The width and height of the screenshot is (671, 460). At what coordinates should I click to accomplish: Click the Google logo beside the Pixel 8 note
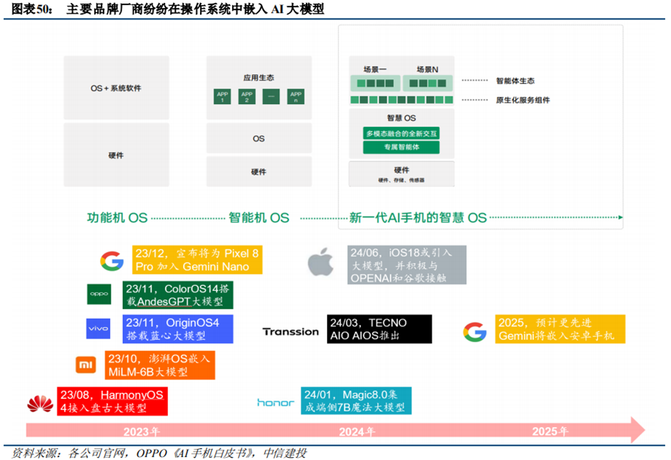tap(111, 261)
